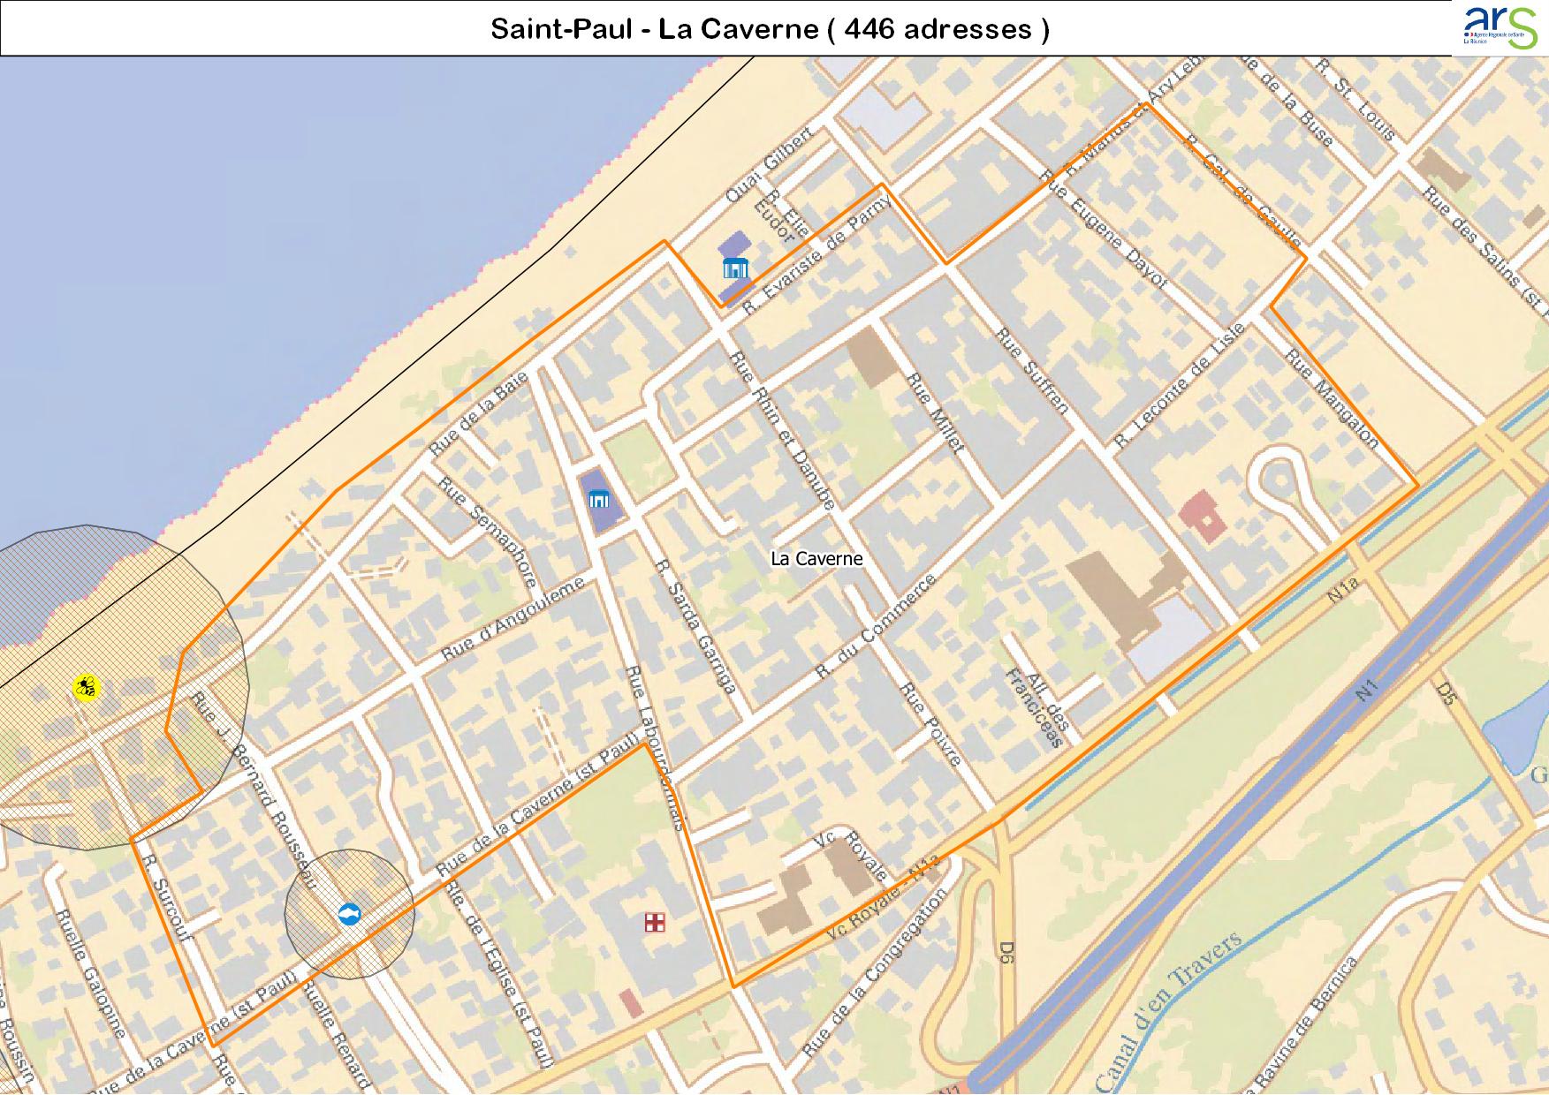Click the Rue des Salins label
The width and height of the screenshot is (1549, 1095).
coord(1484,253)
